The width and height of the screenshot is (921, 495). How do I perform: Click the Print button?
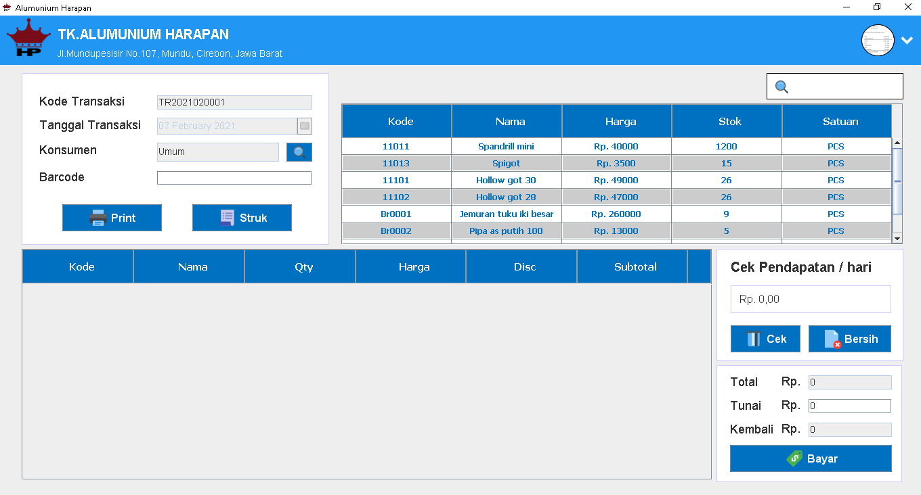tap(112, 218)
